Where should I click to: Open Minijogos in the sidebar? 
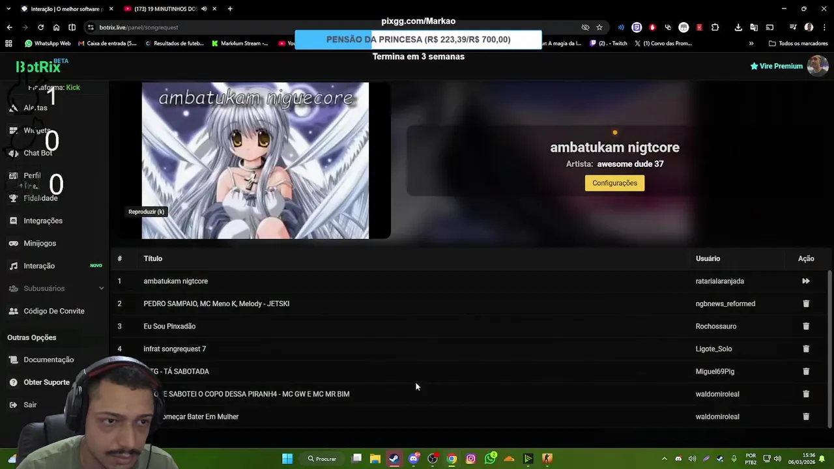[40, 244]
